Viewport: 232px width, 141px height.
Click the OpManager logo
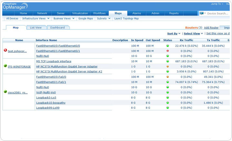pyautogui.click(x=15, y=6)
